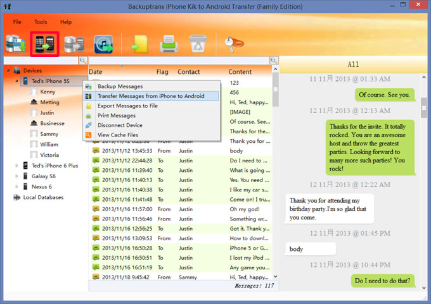431x304 pixels.
Task: Click the Backup Messages toolbar icon
Action: click(15, 44)
